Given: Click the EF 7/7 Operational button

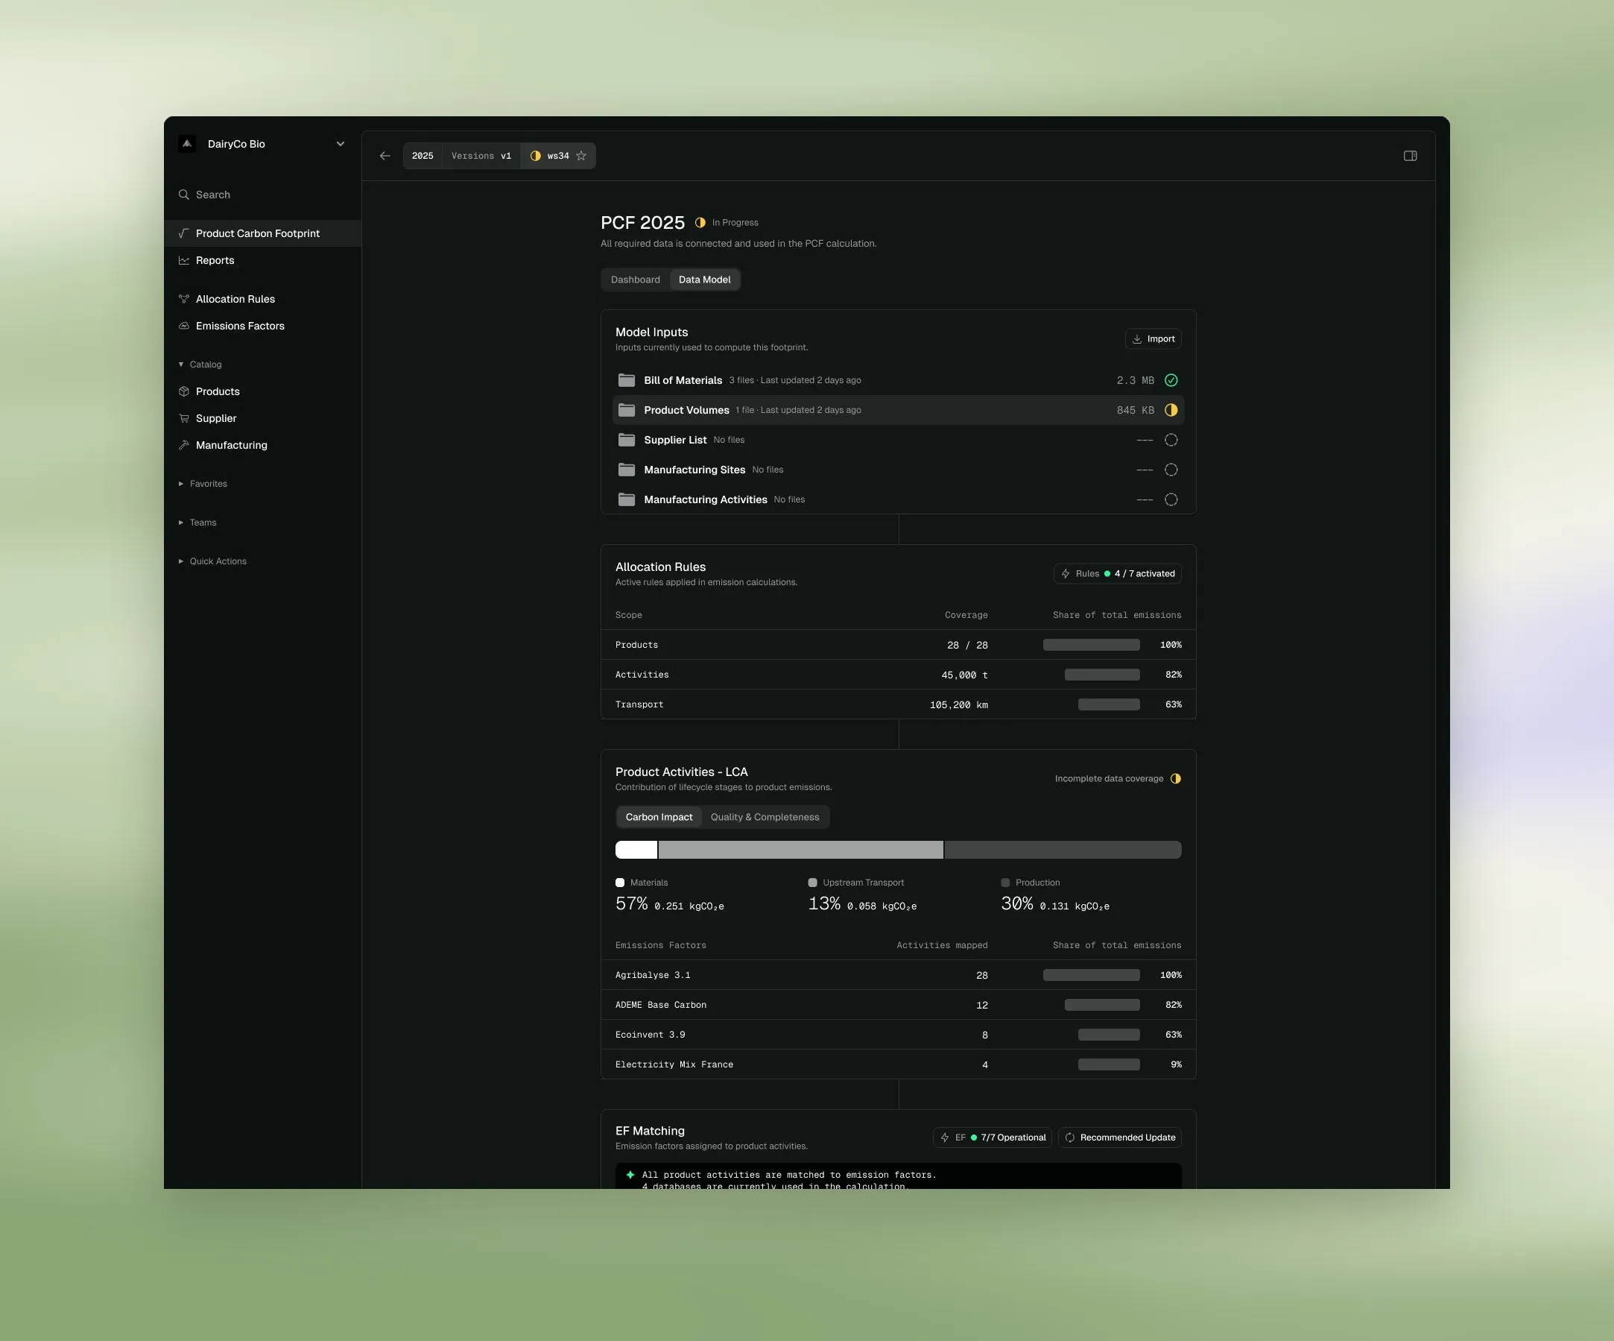Looking at the screenshot, I should point(993,1138).
